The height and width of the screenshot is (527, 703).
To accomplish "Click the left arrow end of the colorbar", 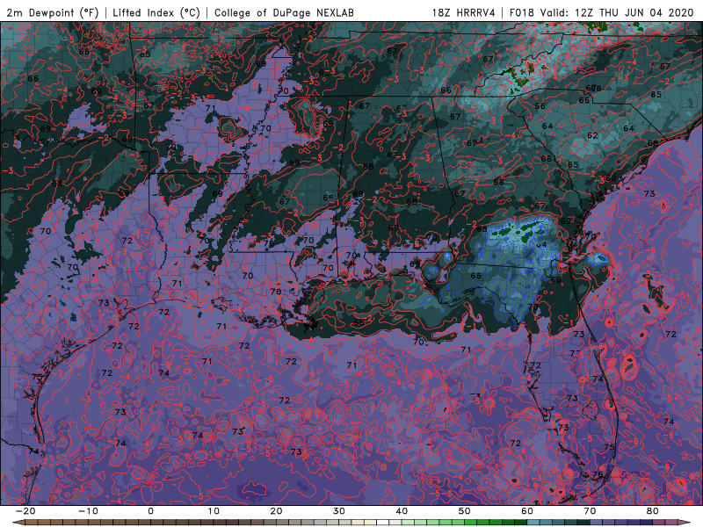I will 17,523.
